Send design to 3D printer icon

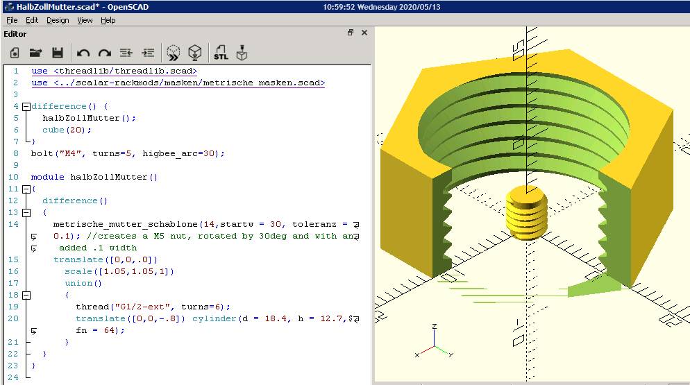coord(242,53)
